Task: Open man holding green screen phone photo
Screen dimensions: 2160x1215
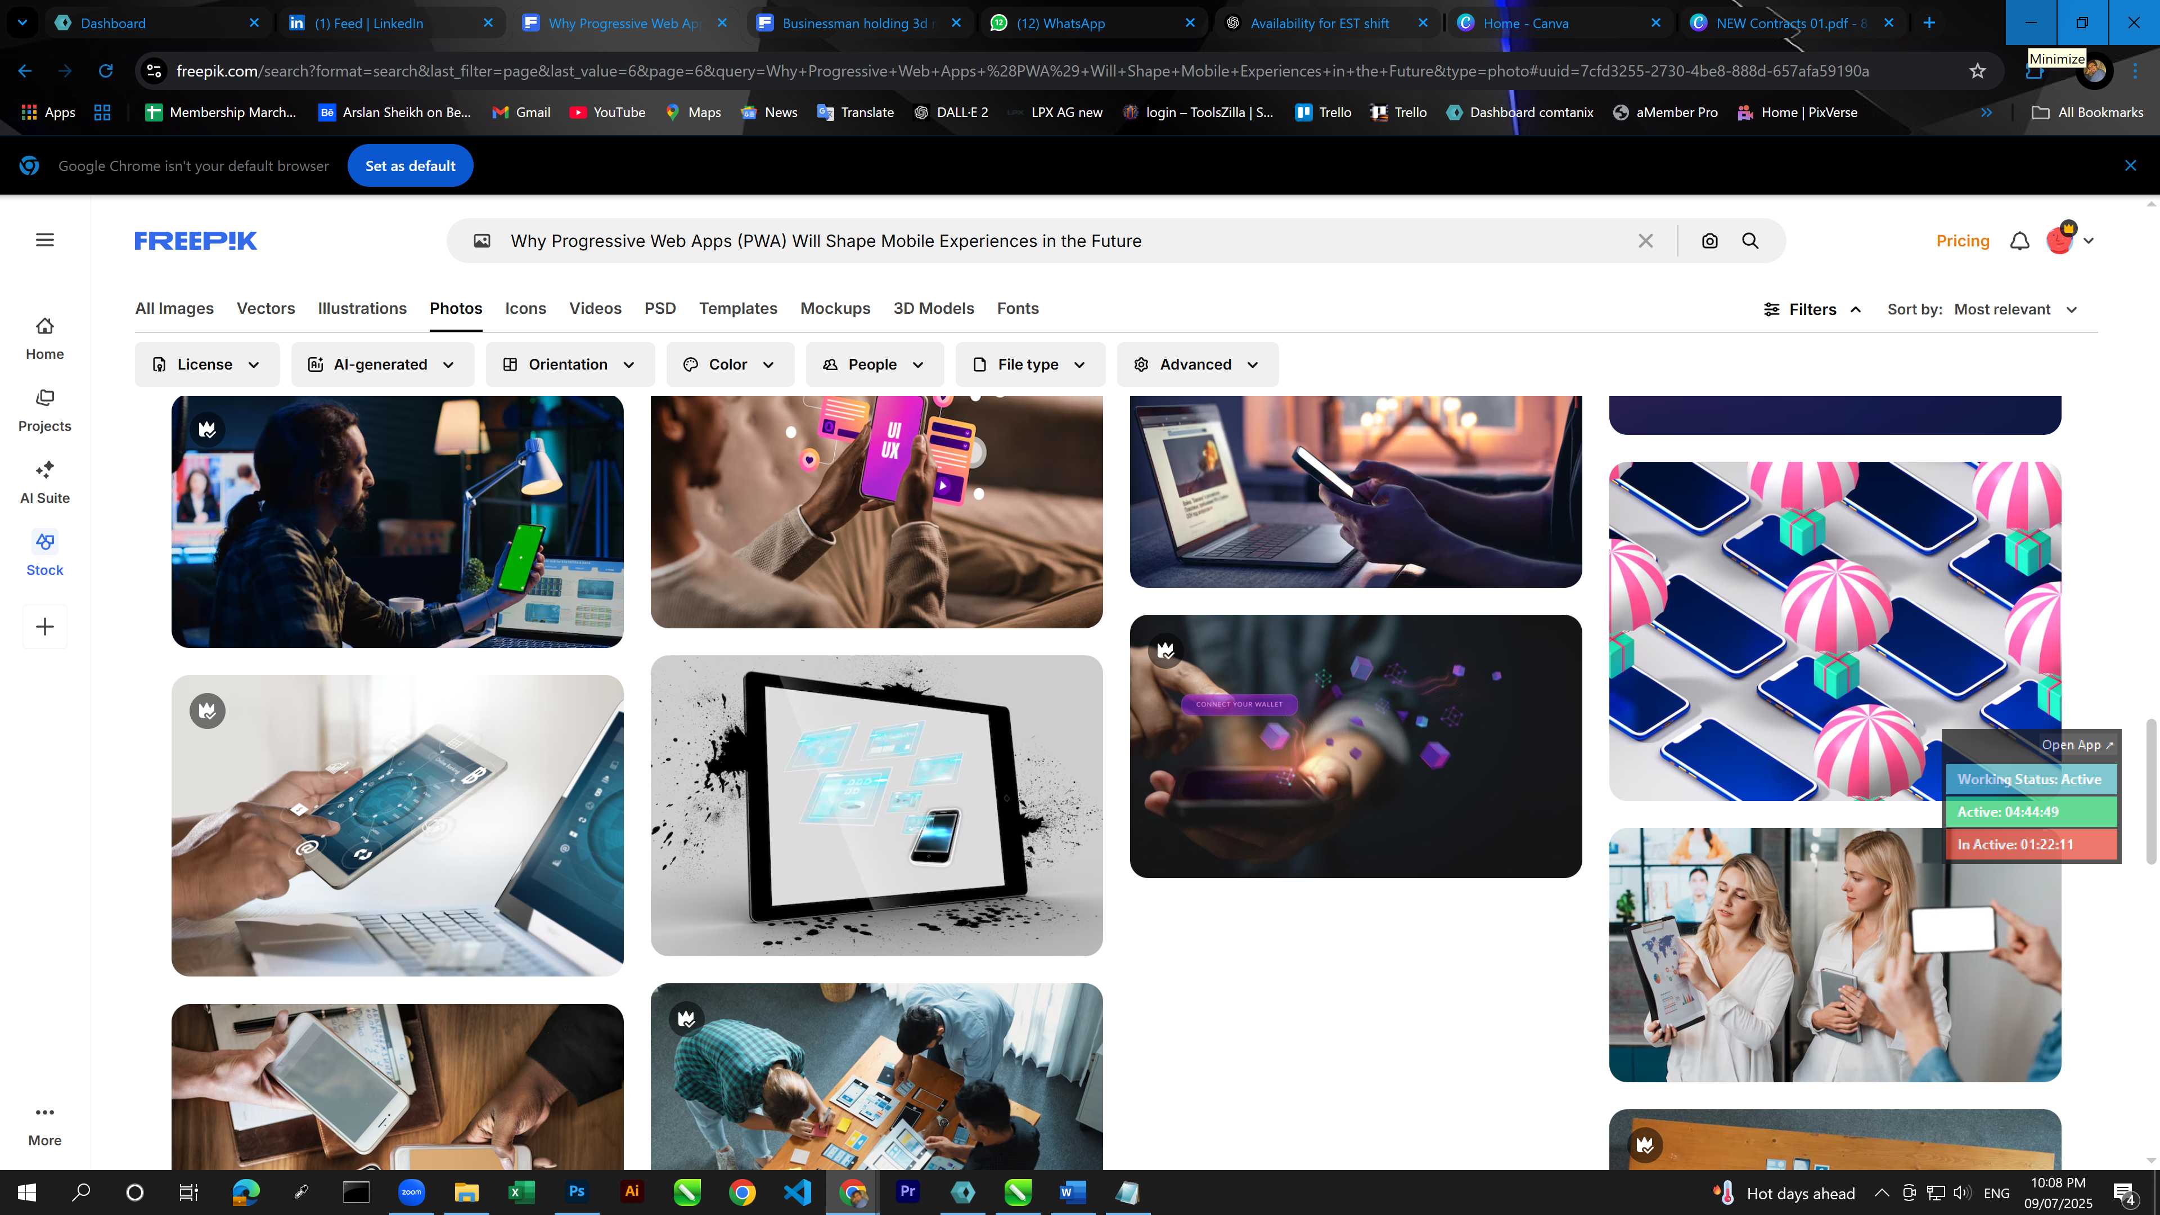Action: tap(398, 521)
